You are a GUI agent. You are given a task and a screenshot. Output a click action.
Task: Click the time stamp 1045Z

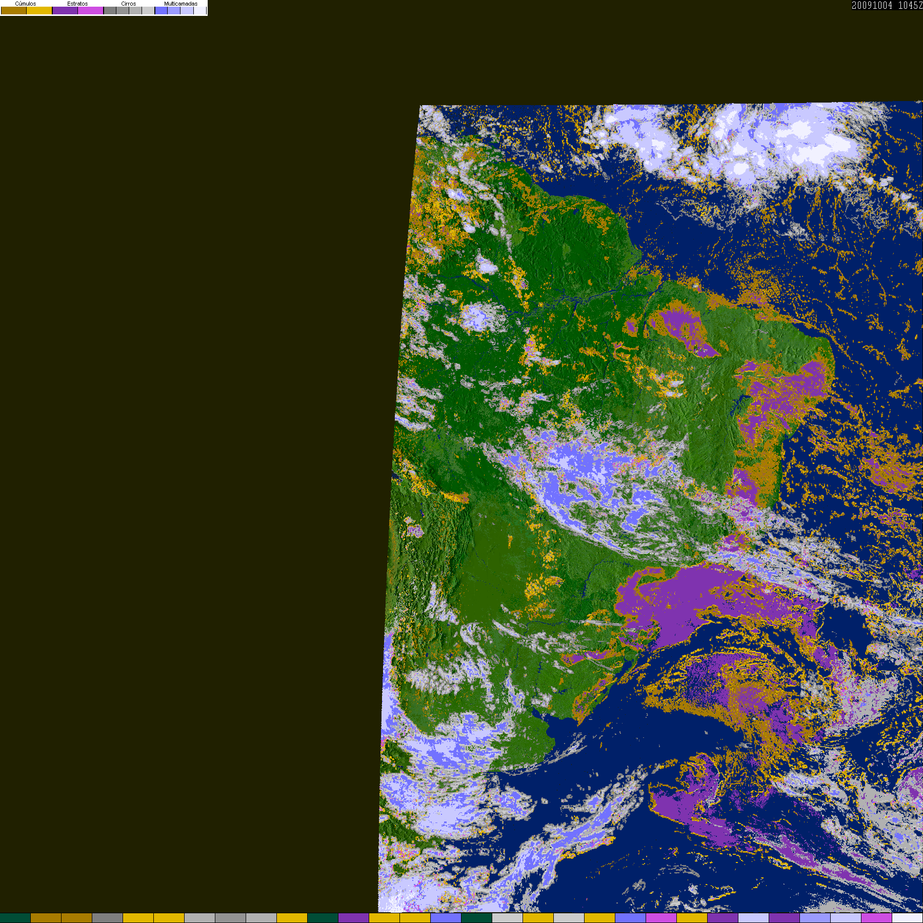[911, 6]
